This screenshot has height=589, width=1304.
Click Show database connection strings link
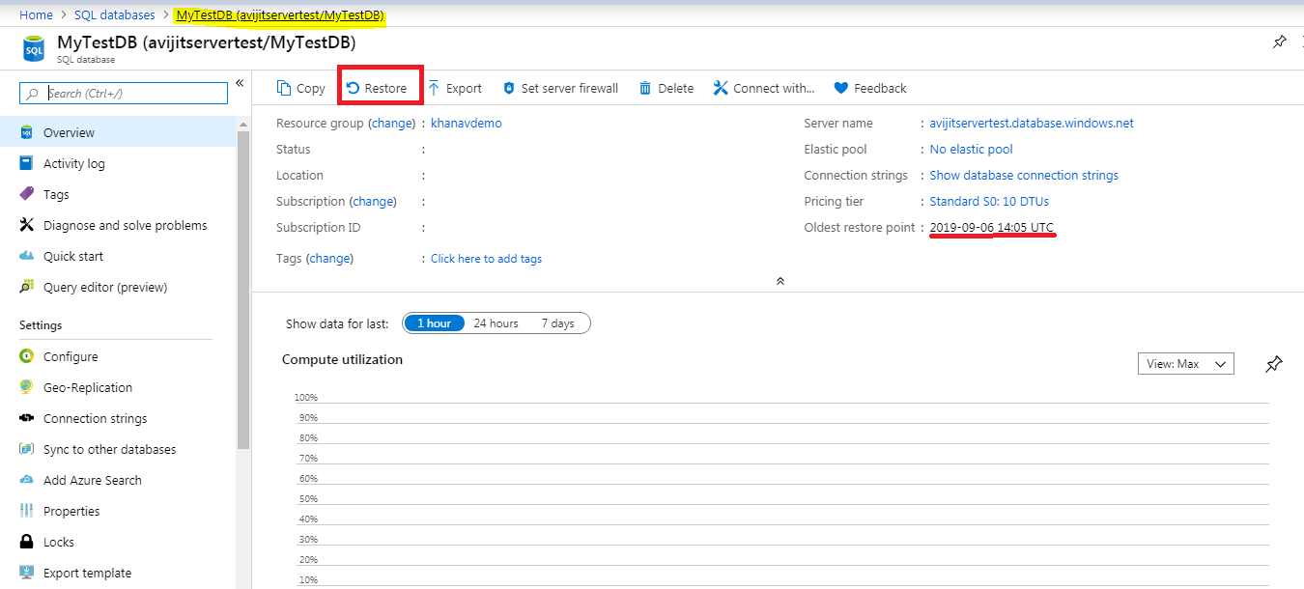1023,176
